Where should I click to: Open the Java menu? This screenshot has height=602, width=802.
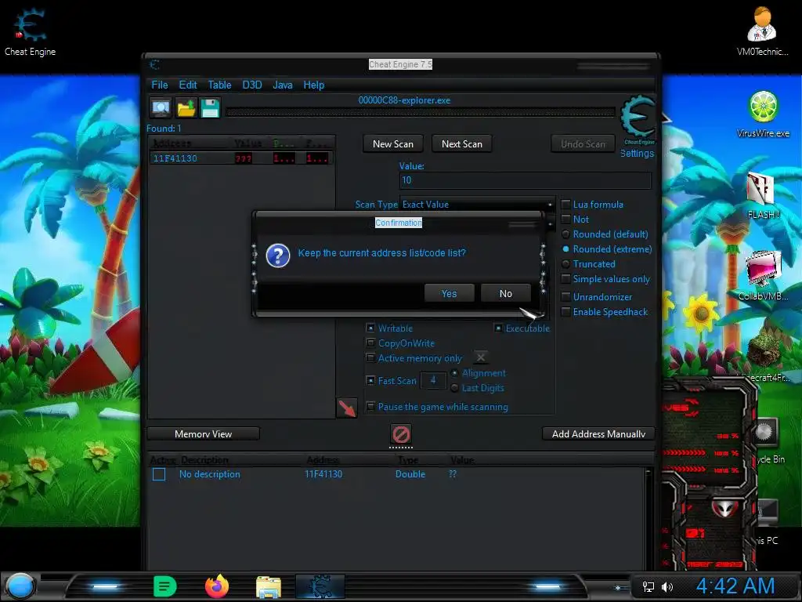tap(283, 85)
